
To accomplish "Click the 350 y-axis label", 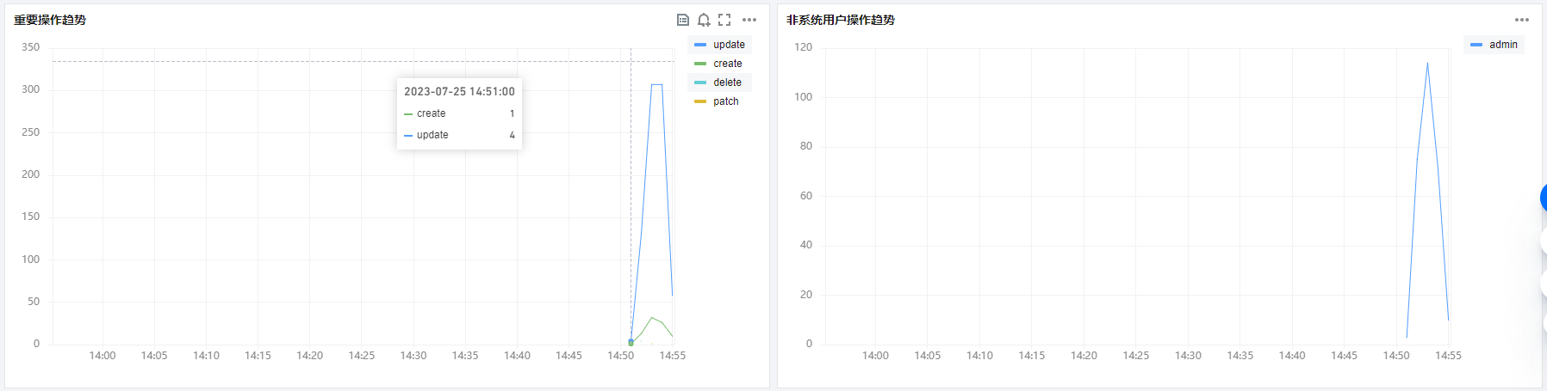I will tap(31, 47).
